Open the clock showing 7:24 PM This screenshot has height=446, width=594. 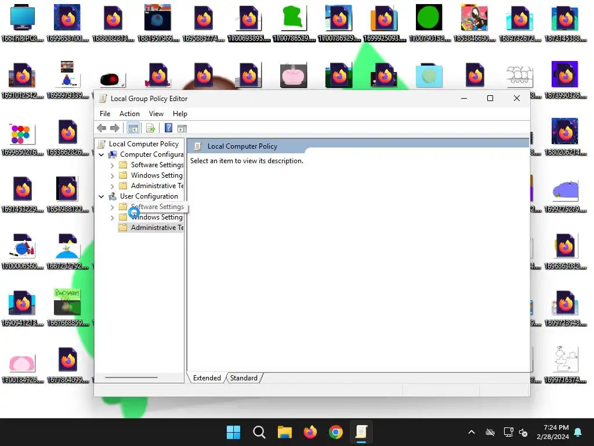553,432
